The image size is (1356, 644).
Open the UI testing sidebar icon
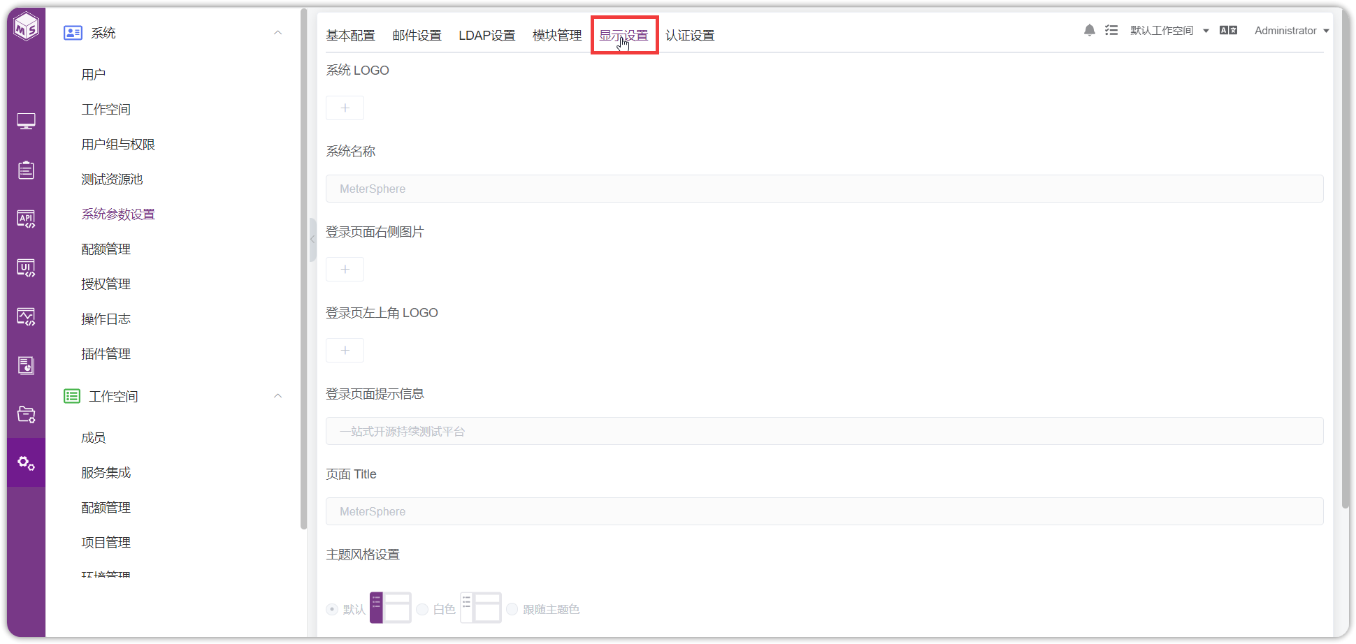tap(26, 268)
